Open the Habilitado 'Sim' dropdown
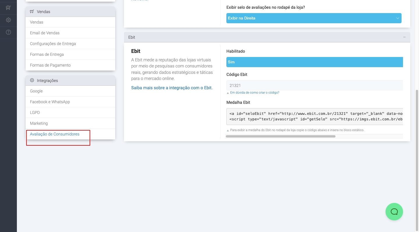 tap(314, 62)
